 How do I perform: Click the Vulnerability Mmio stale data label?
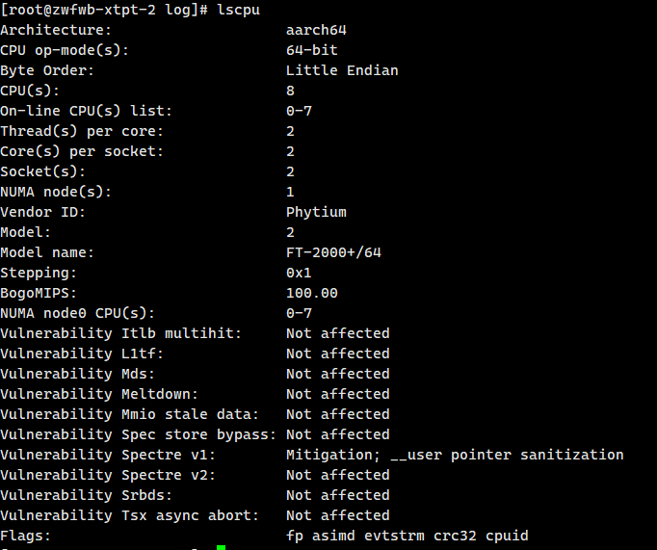(129, 414)
